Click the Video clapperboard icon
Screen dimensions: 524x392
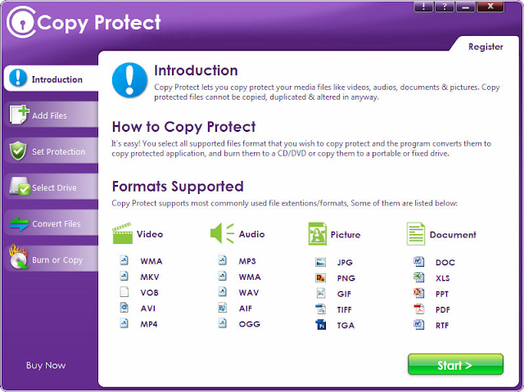[x=122, y=233]
